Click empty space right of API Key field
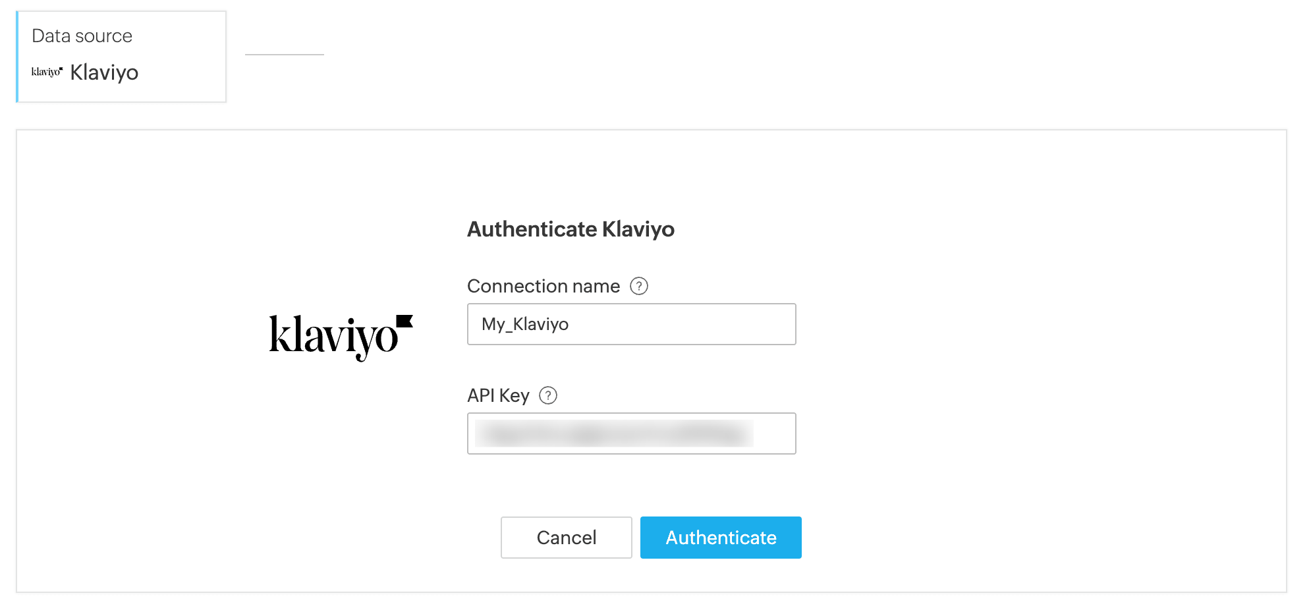1311x614 pixels. coord(988,433)
